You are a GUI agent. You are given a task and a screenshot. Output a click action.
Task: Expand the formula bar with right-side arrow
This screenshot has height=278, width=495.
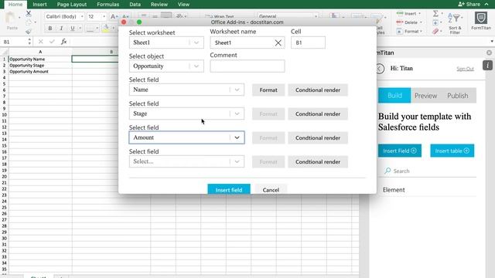click(492, 41)
